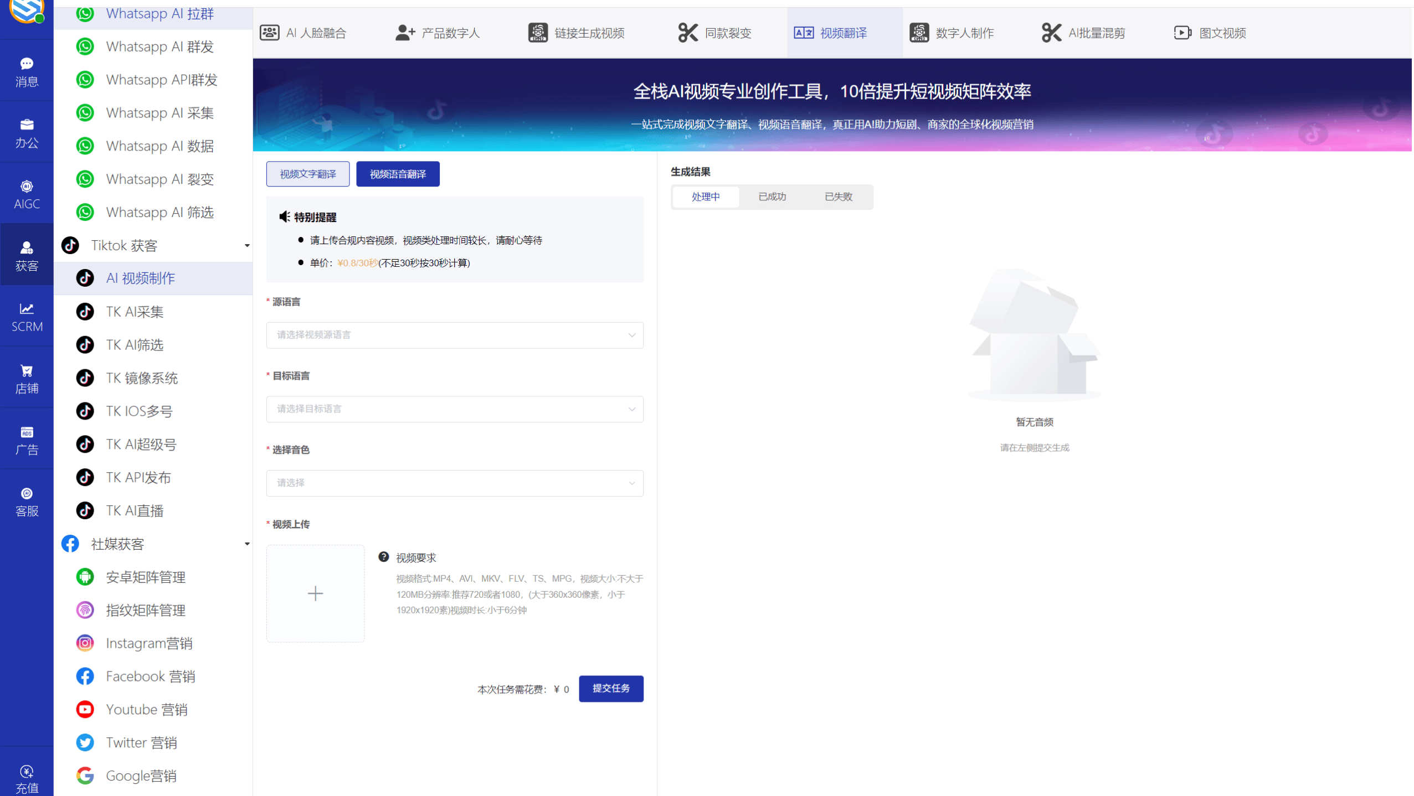Open the 源语言 dropdown
Image resolution: width=1414 pixels, height=796 pixels.
454,334
